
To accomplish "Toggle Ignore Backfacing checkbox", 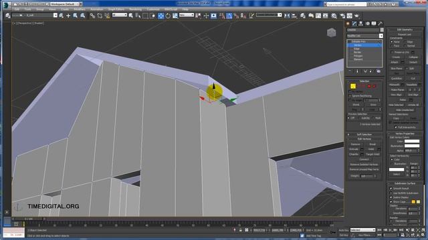I will [350, 96].
